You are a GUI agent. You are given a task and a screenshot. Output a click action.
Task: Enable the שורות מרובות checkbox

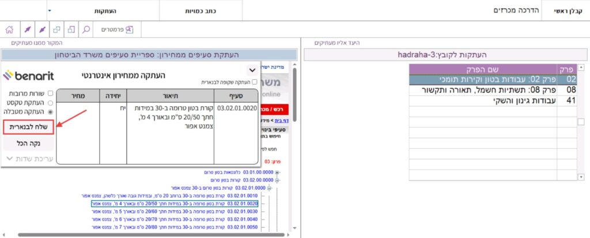pos(51,93)
